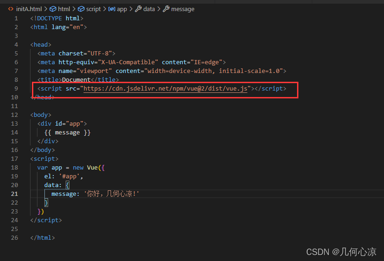This screenshot has height=261, width=384.
Task: Click the src attribute on line 9
Action: [x=71, y=89]
